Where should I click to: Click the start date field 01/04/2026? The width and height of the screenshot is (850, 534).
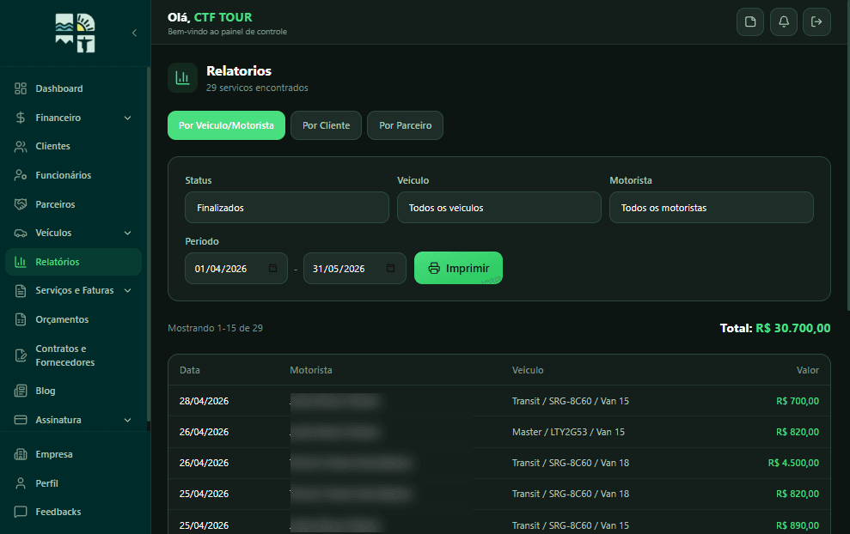click(235, 268)
